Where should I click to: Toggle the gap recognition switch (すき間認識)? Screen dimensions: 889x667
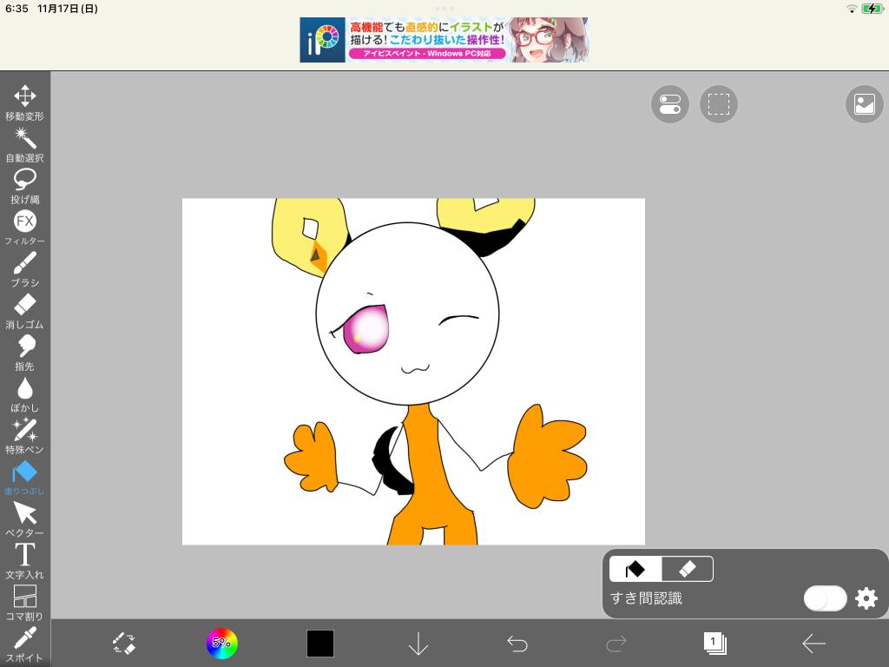coord(824,598)
